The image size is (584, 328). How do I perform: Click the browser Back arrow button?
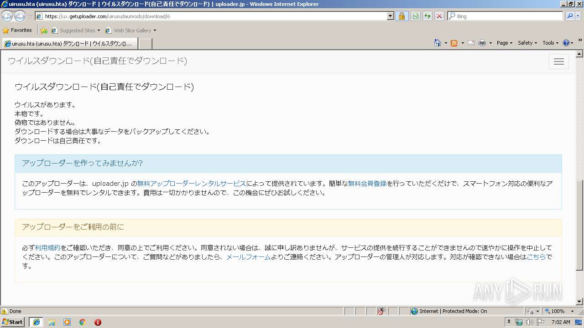tap(7, 16)
